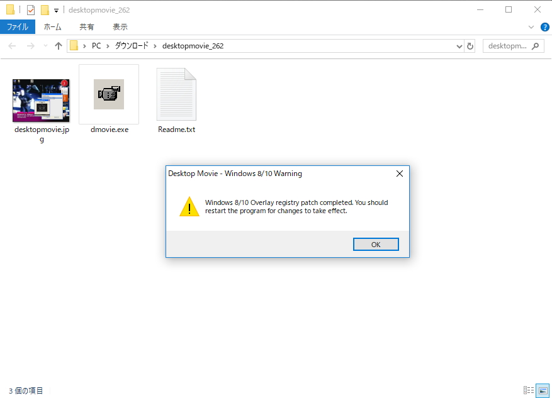This screenshot has width=552, height=398.
Task: Open the 共有 ribbon tab
Action: click(87, 27)
